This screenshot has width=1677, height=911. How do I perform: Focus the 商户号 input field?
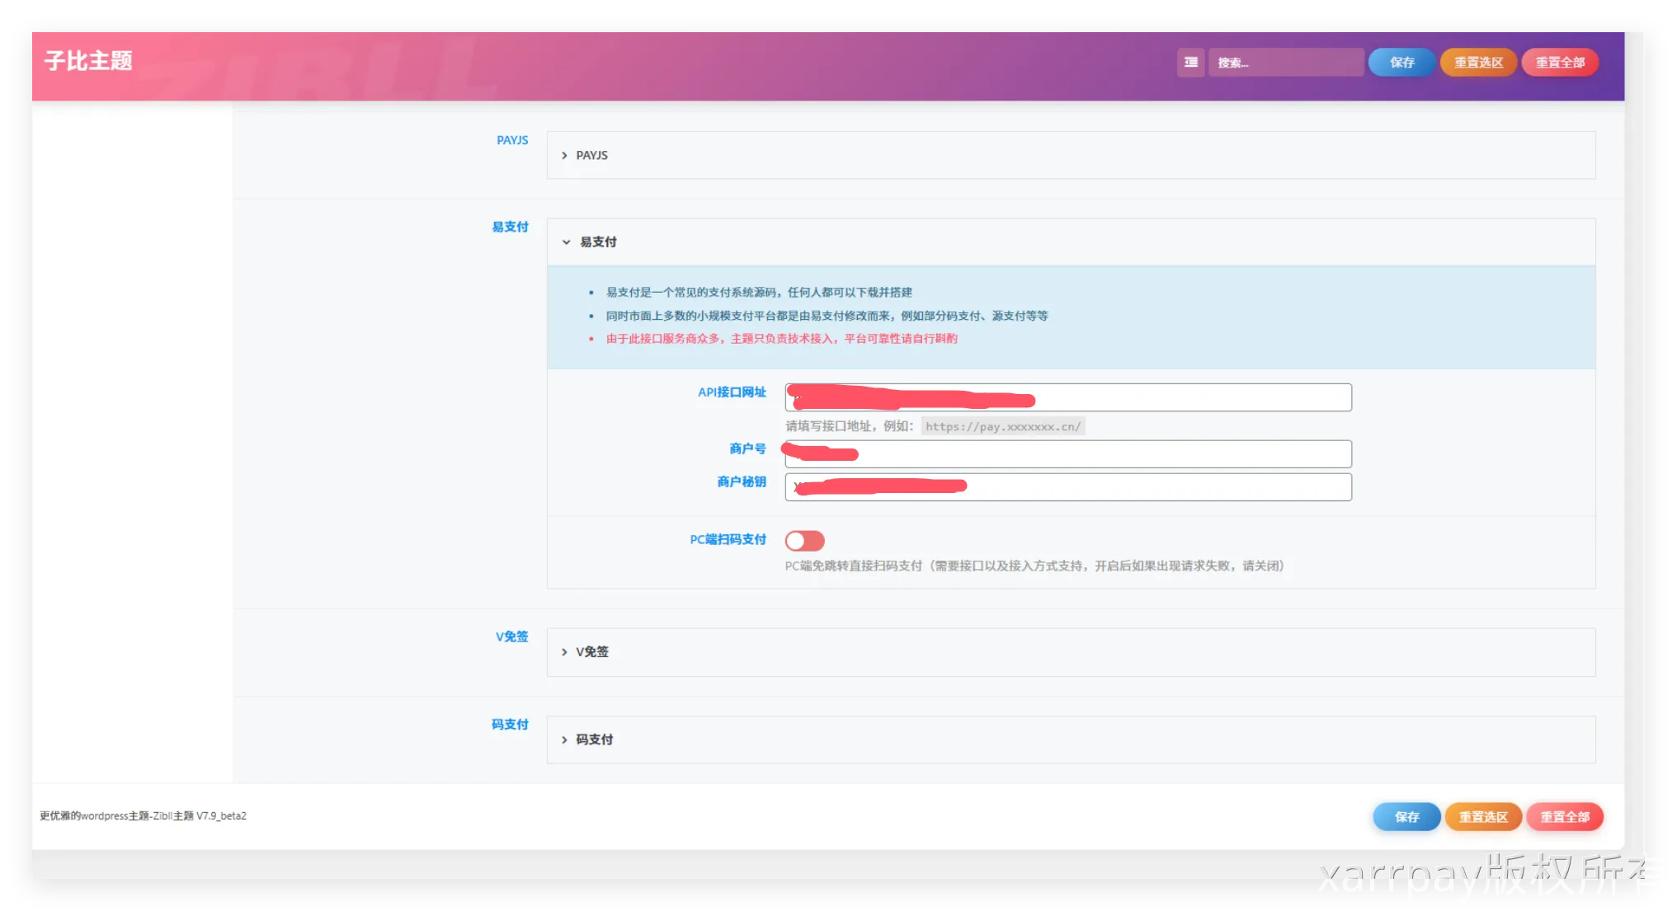[x=1105, y=454]
